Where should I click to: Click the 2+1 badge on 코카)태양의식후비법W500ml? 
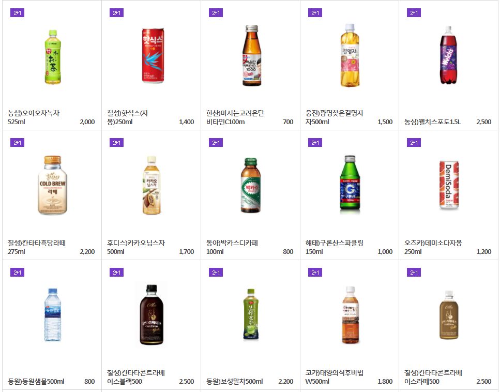tap(315, 273)
